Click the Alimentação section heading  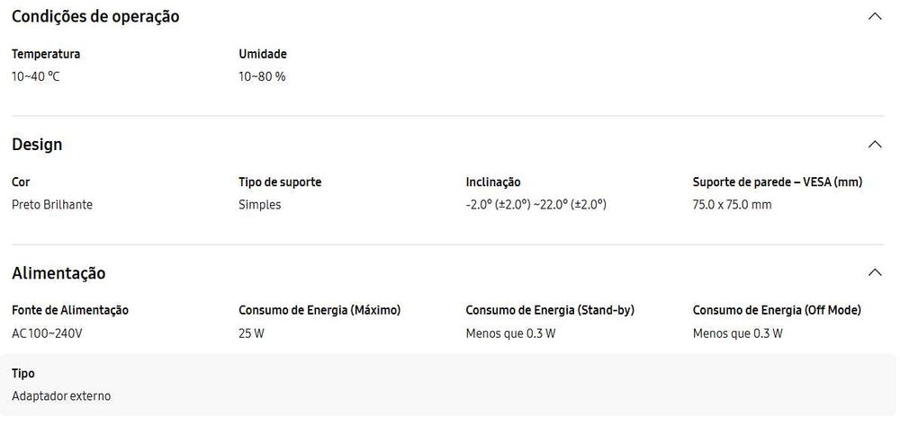pos(58,273)
